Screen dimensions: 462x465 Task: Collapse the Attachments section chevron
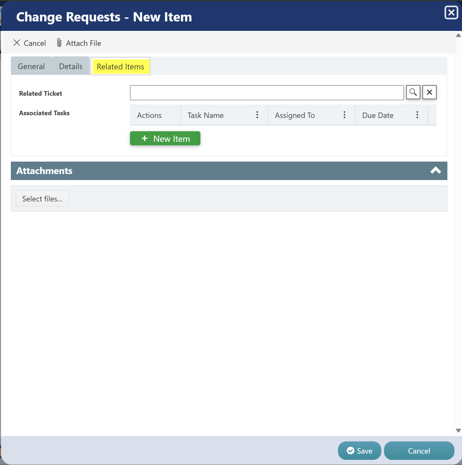[x=436, y=171]
